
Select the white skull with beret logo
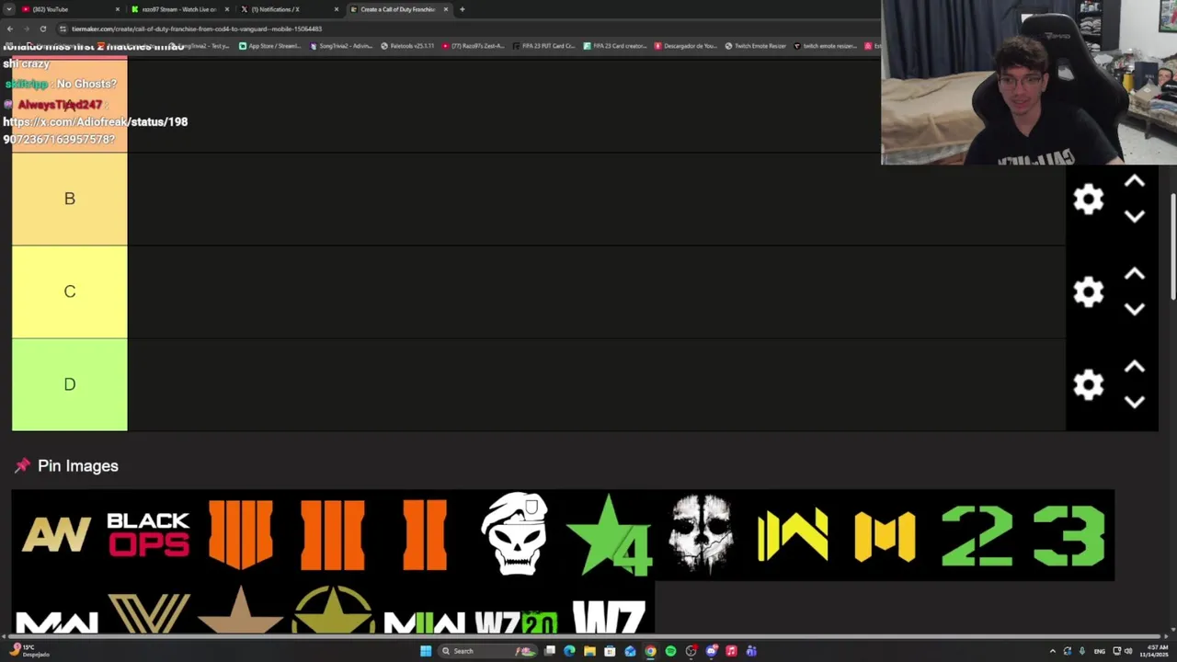coord(517,535)
